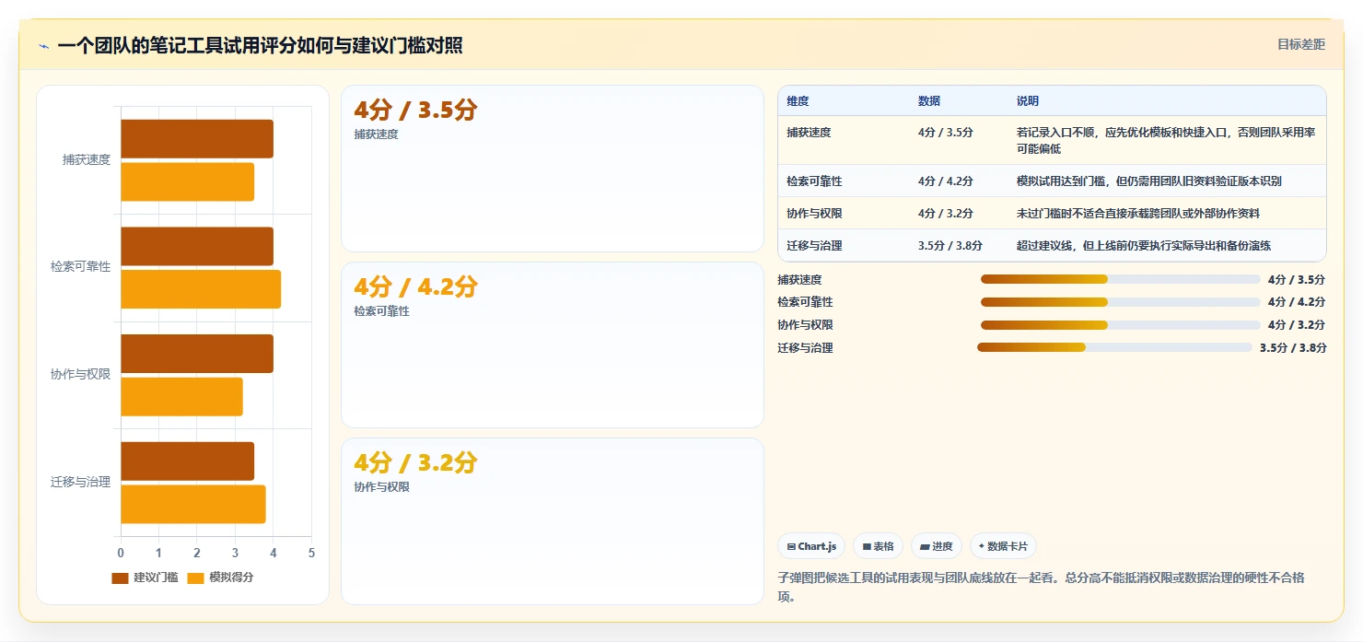Click the 迁移与治理 axis label in the chart
This screenshot has width=1363, height=642.
point(81,483)
